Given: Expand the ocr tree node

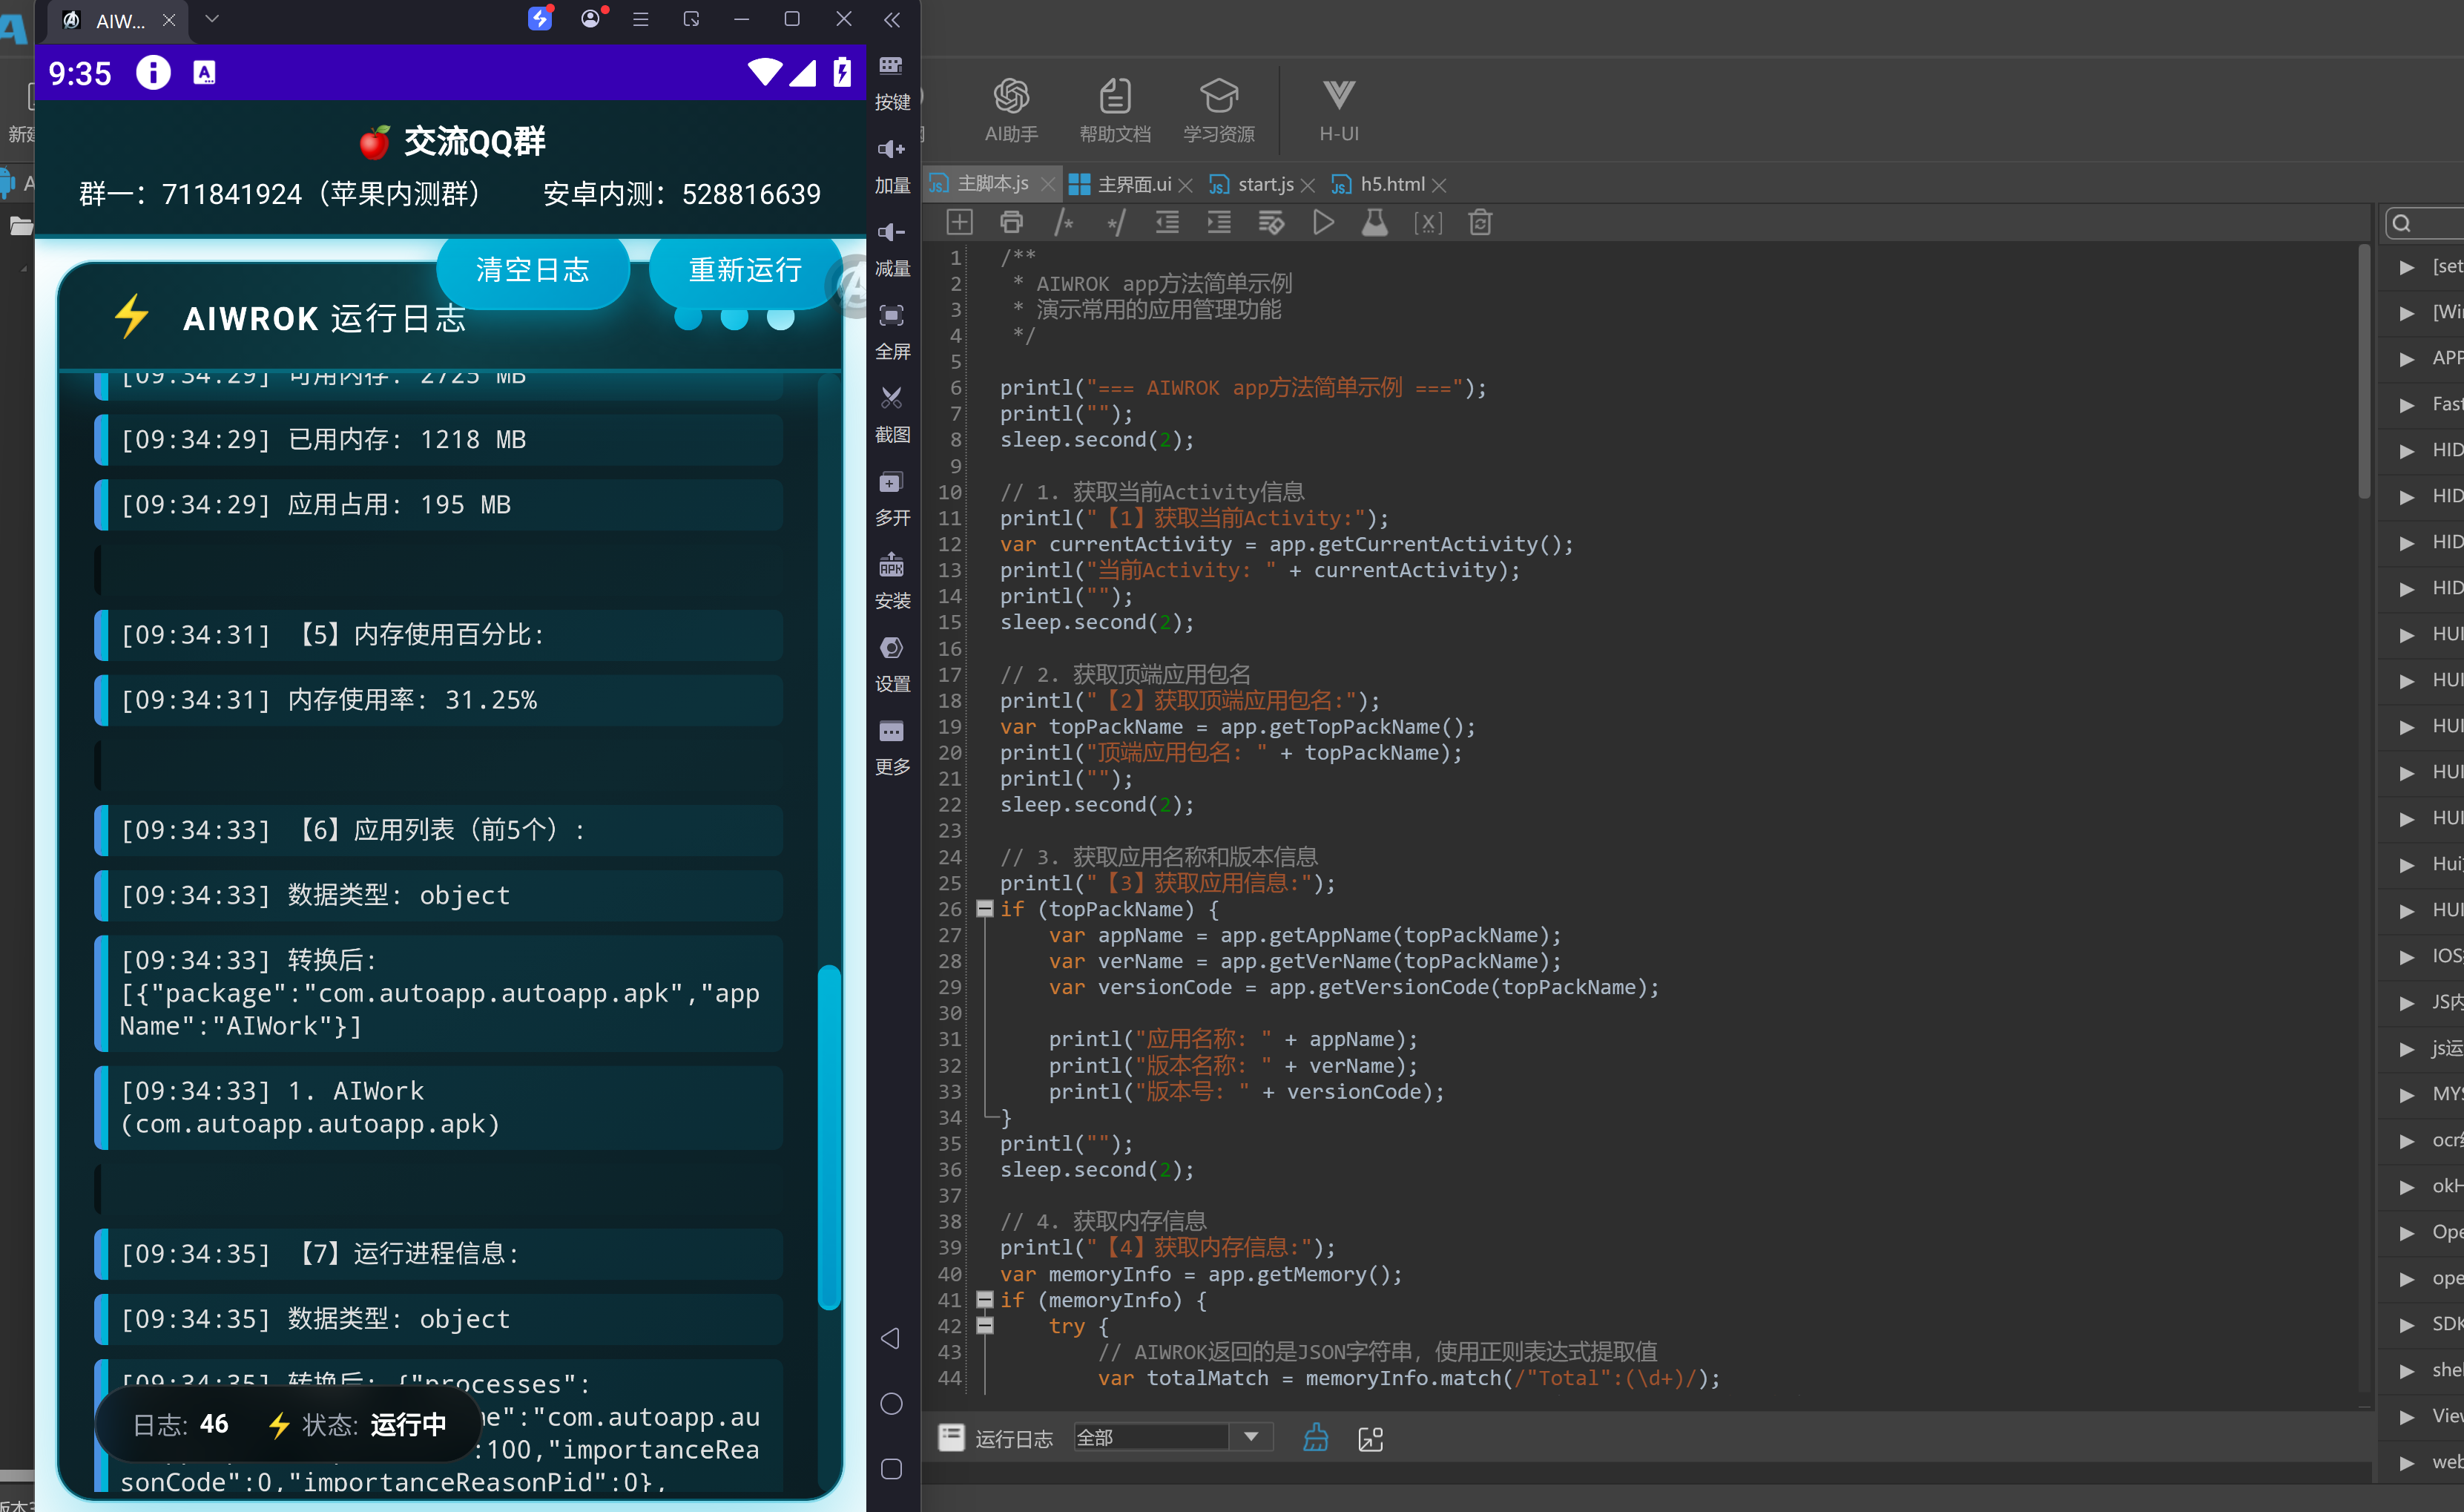Looking at the screenshot, I should [x=2407, y=1141].
